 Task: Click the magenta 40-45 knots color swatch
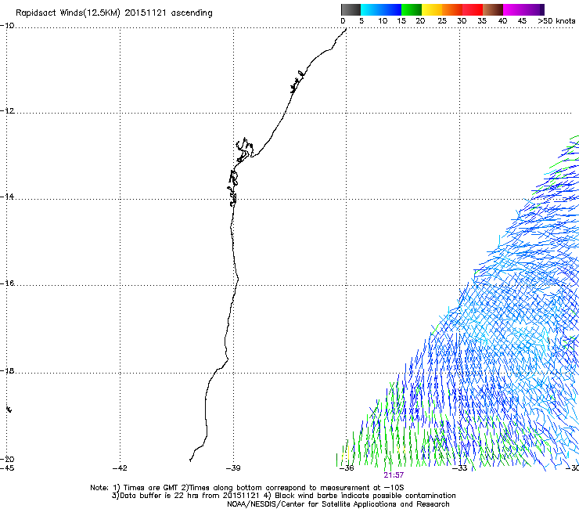pyautogui.click(x=513, y=9)
